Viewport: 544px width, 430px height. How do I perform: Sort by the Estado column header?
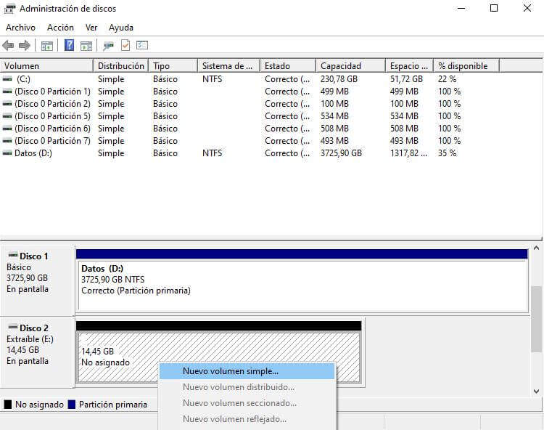(x=288, y=65)
